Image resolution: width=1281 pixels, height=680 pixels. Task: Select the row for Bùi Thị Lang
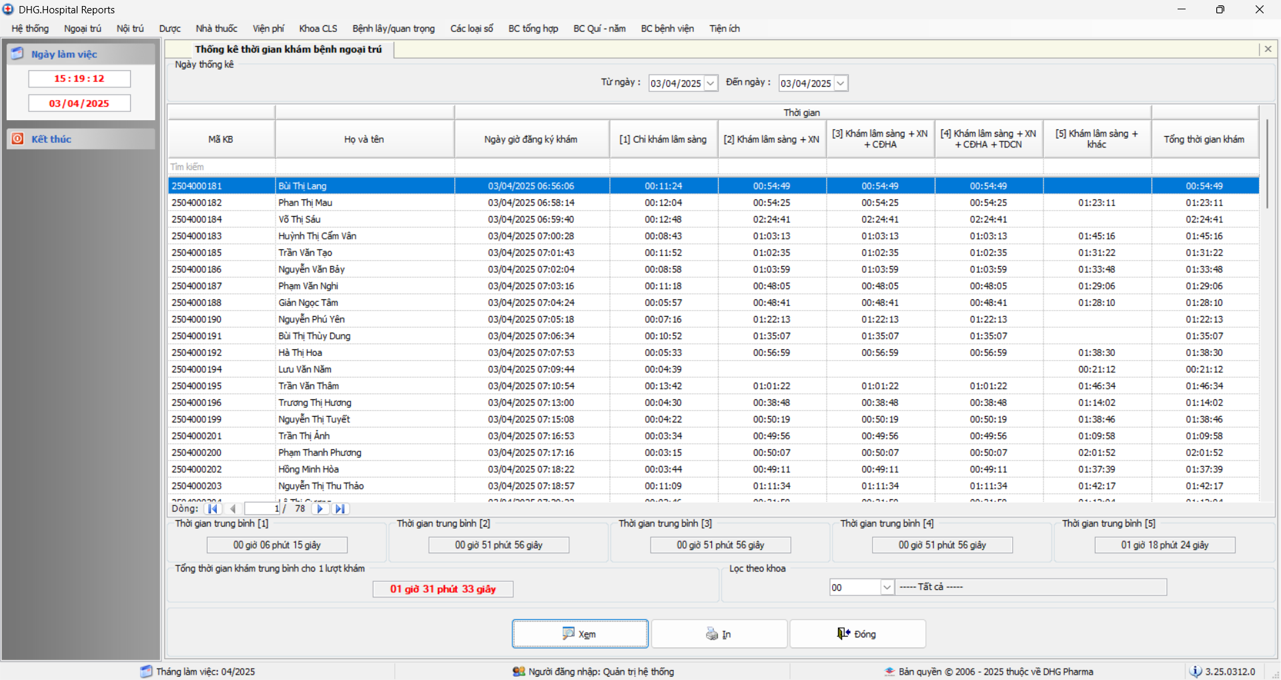[x=713, y=186]
